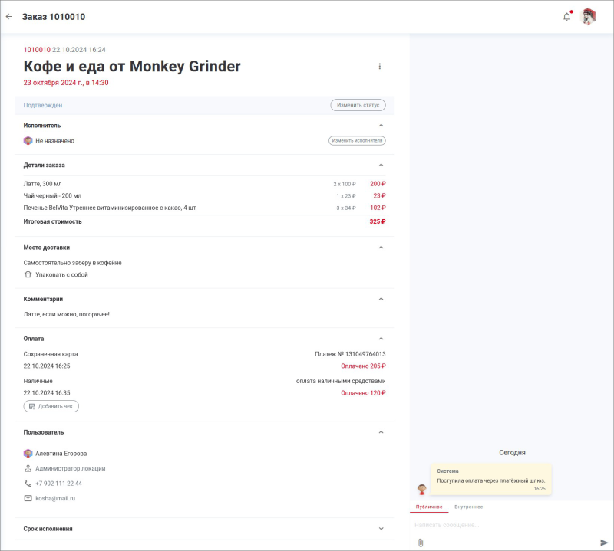
Task: Open the order three-dot options menu
Action: [x=379, y=67]
